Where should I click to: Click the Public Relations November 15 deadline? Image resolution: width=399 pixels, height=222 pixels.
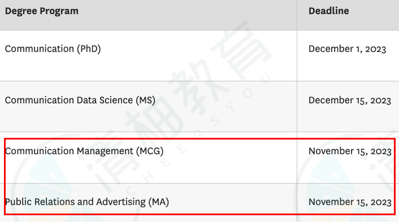[x=350, y=202]
